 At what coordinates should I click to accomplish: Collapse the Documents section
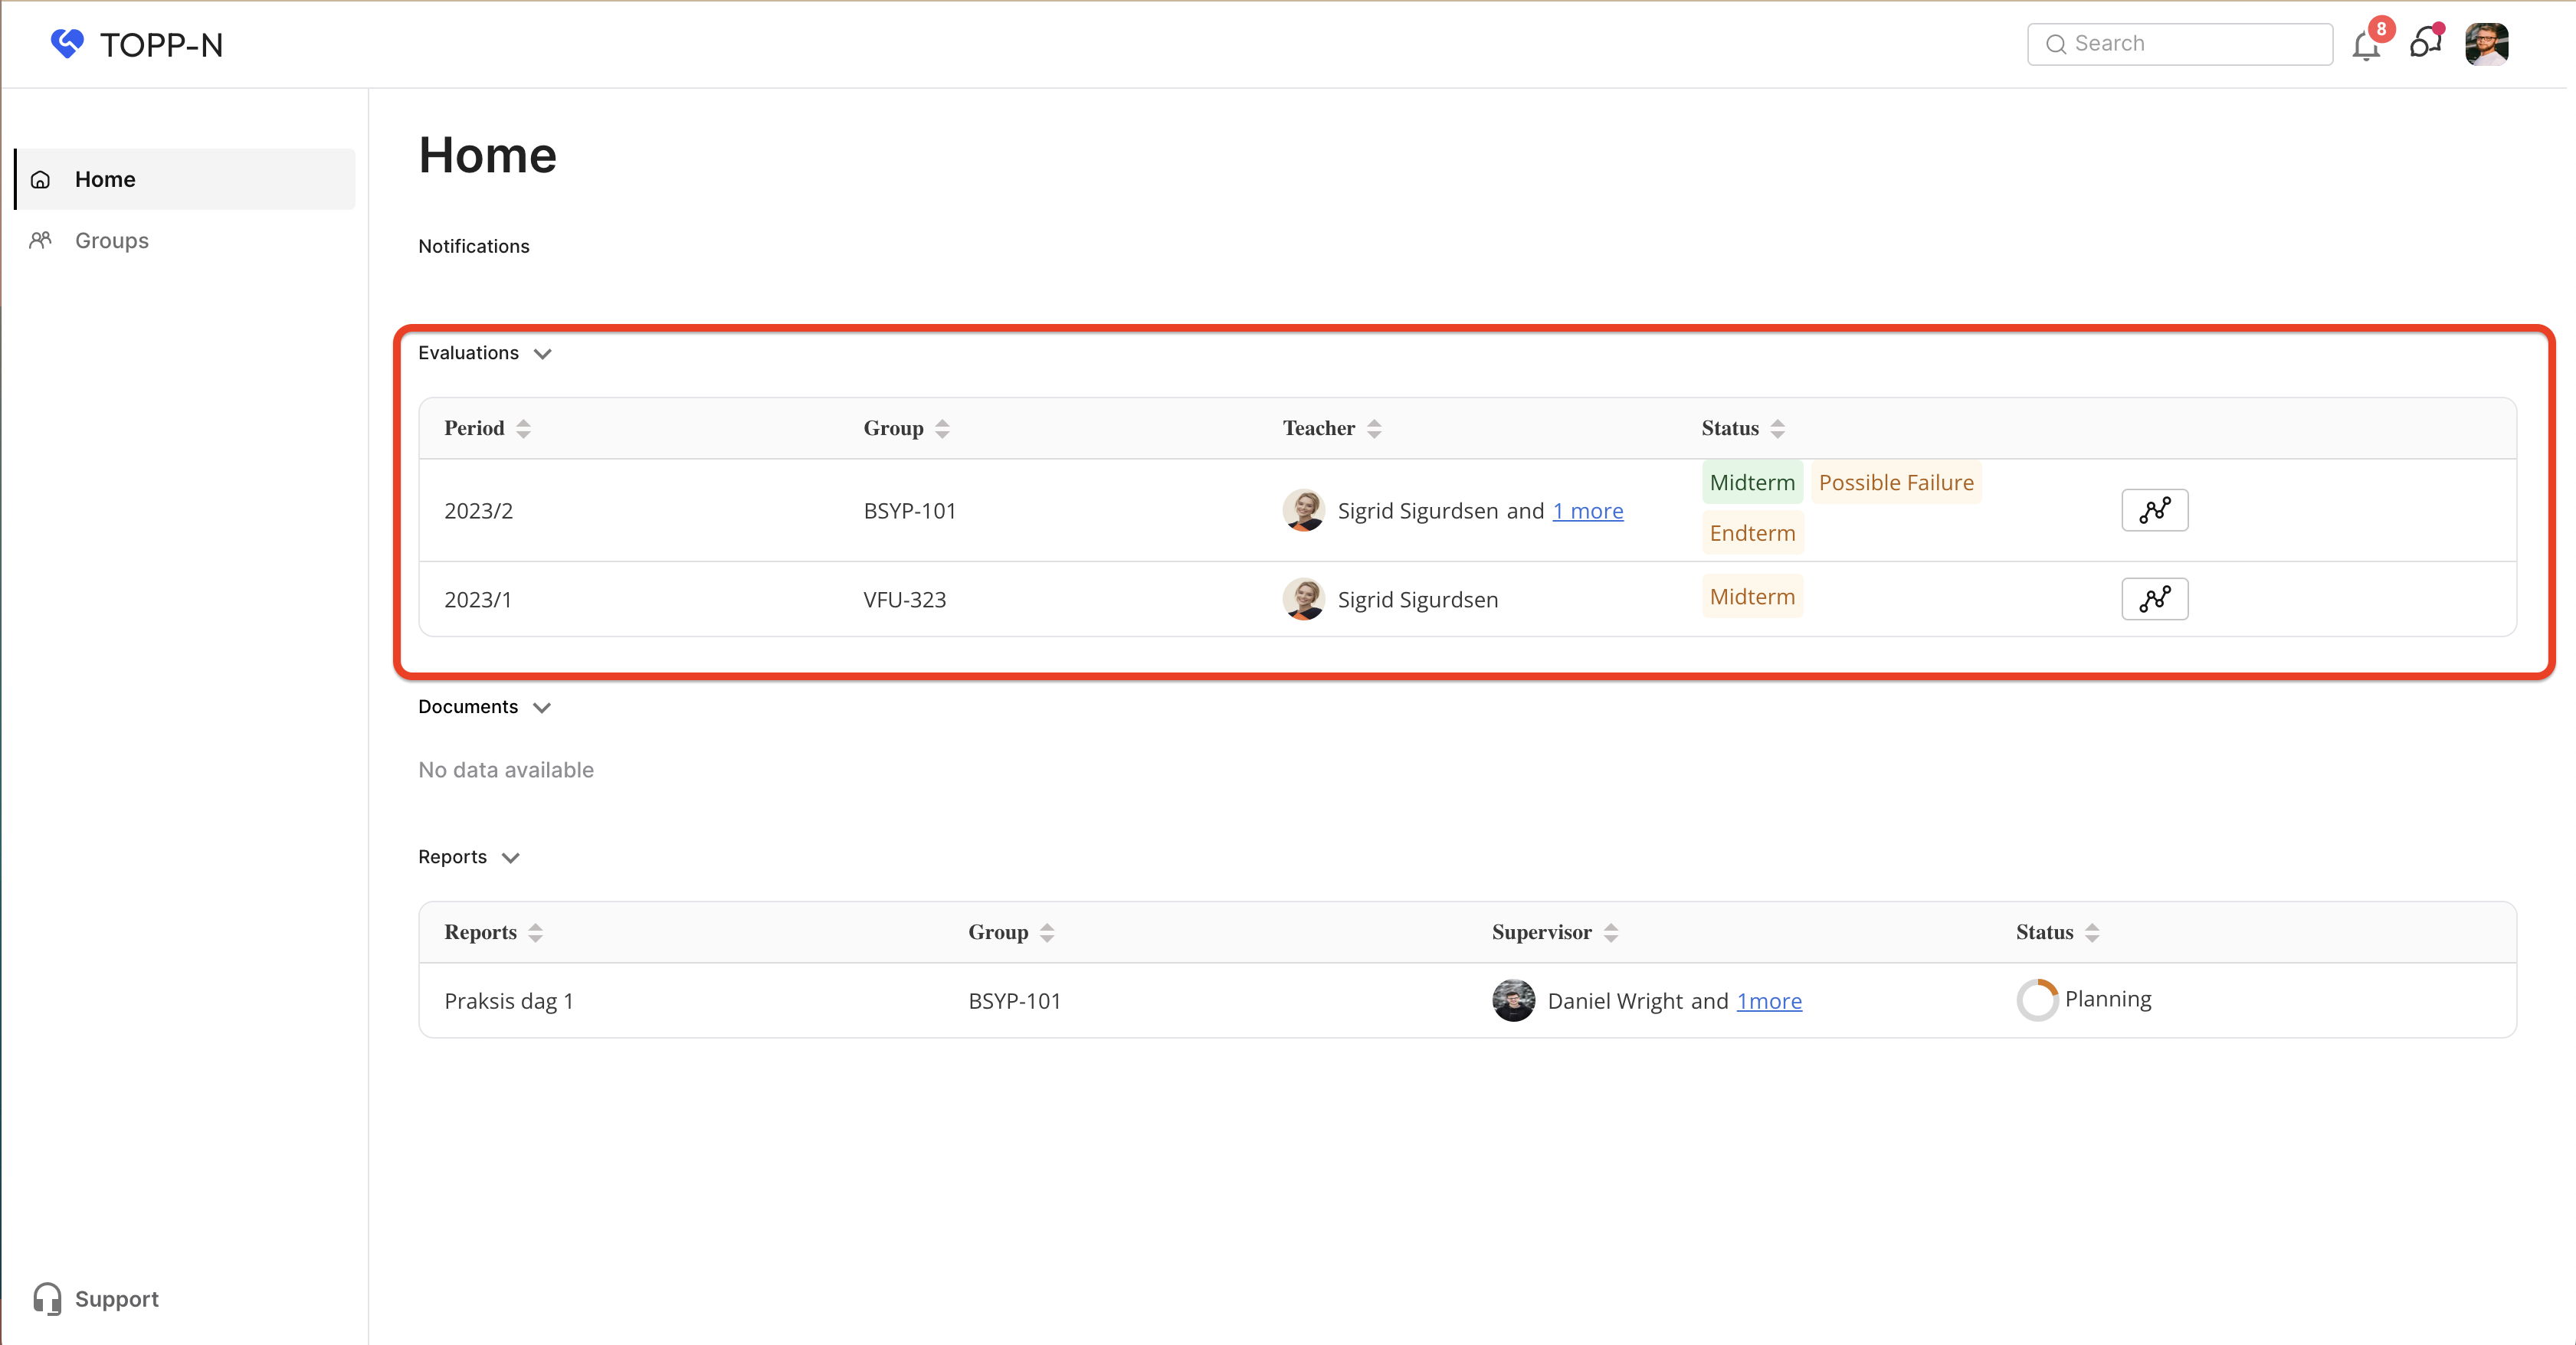point(542,708)
